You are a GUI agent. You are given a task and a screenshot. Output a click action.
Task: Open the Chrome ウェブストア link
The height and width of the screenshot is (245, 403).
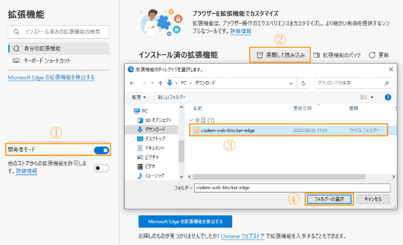pos(242,236)
